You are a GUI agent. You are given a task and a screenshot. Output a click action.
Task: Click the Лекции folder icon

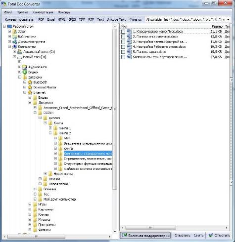pyautogui.click(x=45, y=179)
